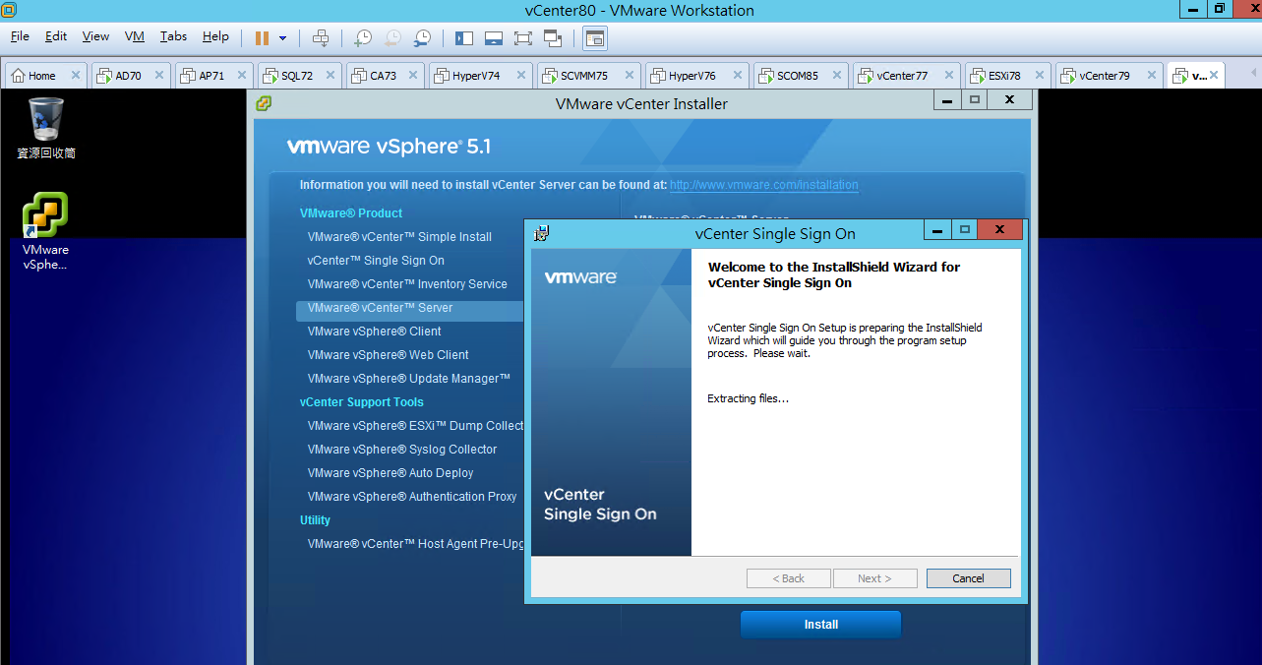Switch to the AD70 tab
This screenshot has height=665, width=1262.
pos(129,76)
